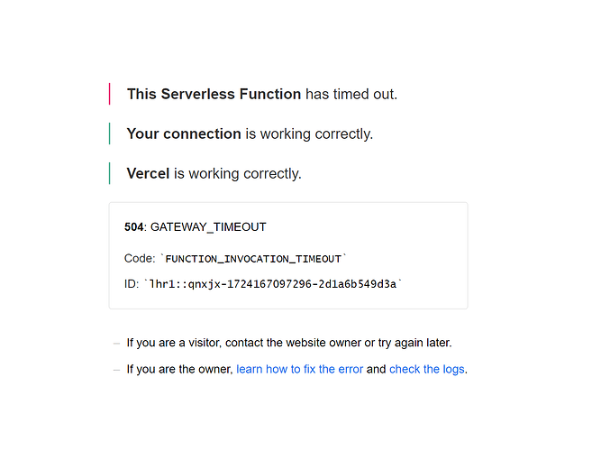The height and width of the screenshot is (451, 592).
Task: Click the lhr1 request ID string
Action: click(273, 284)
